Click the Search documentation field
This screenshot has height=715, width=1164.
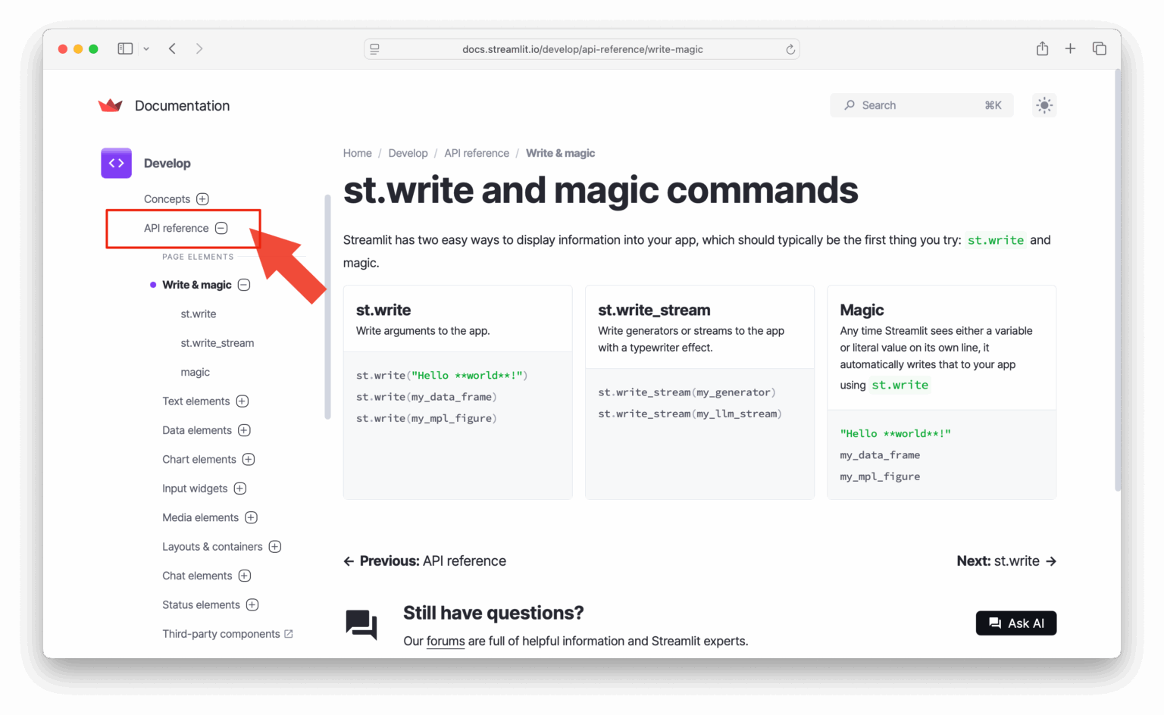(921, 105)
